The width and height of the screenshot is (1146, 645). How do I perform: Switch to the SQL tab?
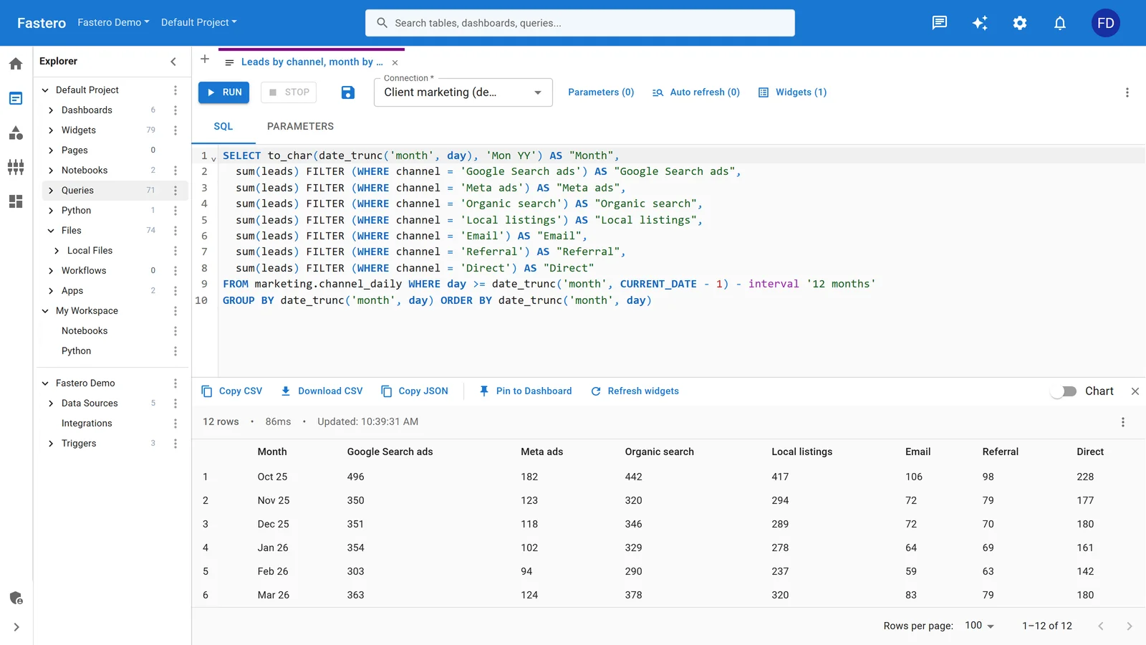point(223,126)
